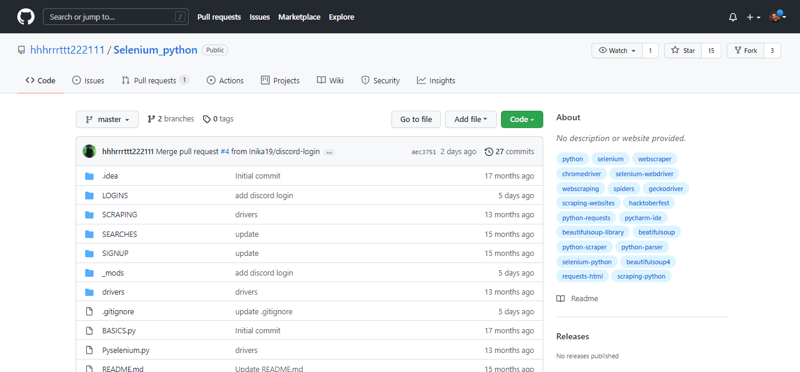The height and width of the screenshot is (372, 800).
Task: Switch to the Pull requests tab
Action: pos(154,80)
